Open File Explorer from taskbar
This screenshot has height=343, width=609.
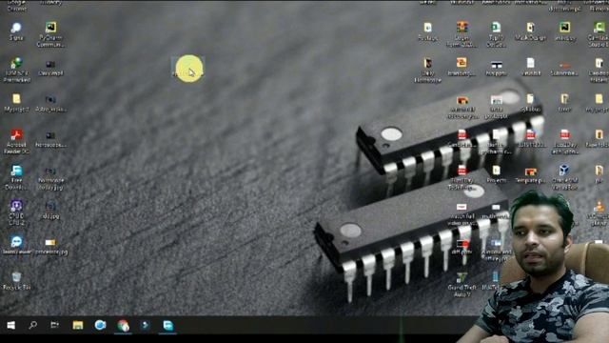click(78, 325)
